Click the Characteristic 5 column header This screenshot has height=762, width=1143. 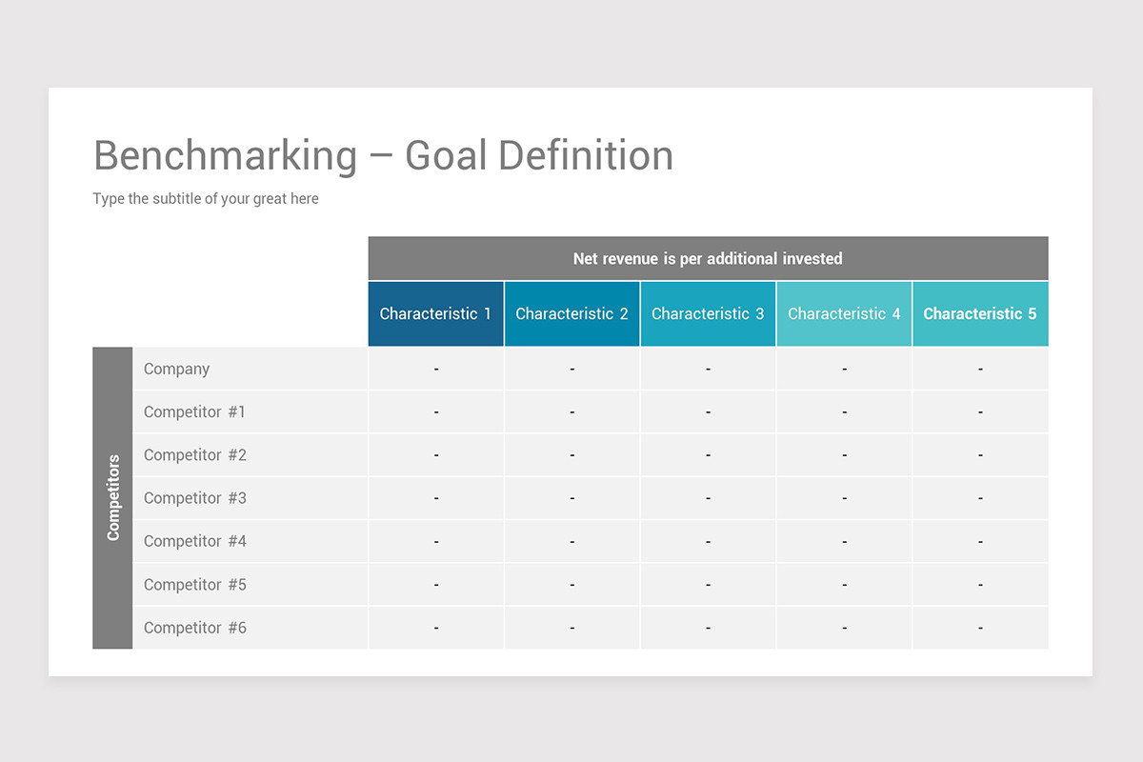pyautogui.click(x=980, y=313)
